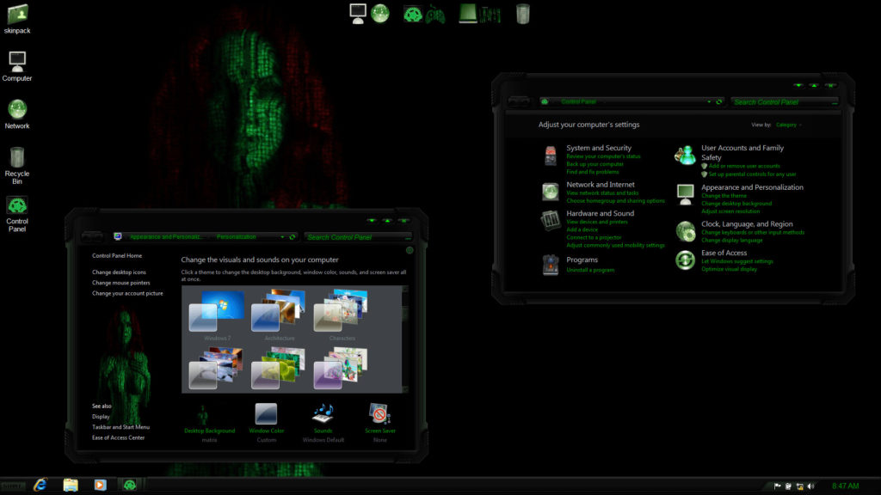Open the 'Uninstall a program' link
The image size is (881, 495).
pyautogui.click(x=589, y=269)
